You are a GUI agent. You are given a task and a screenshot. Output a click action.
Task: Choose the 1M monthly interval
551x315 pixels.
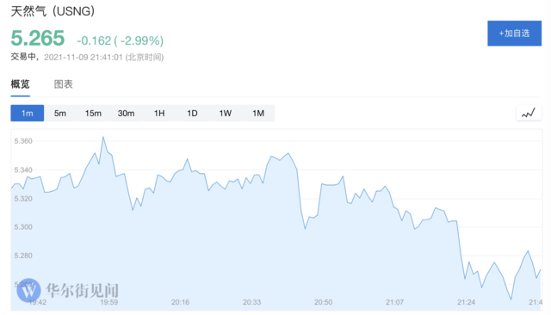pos(258,113)
